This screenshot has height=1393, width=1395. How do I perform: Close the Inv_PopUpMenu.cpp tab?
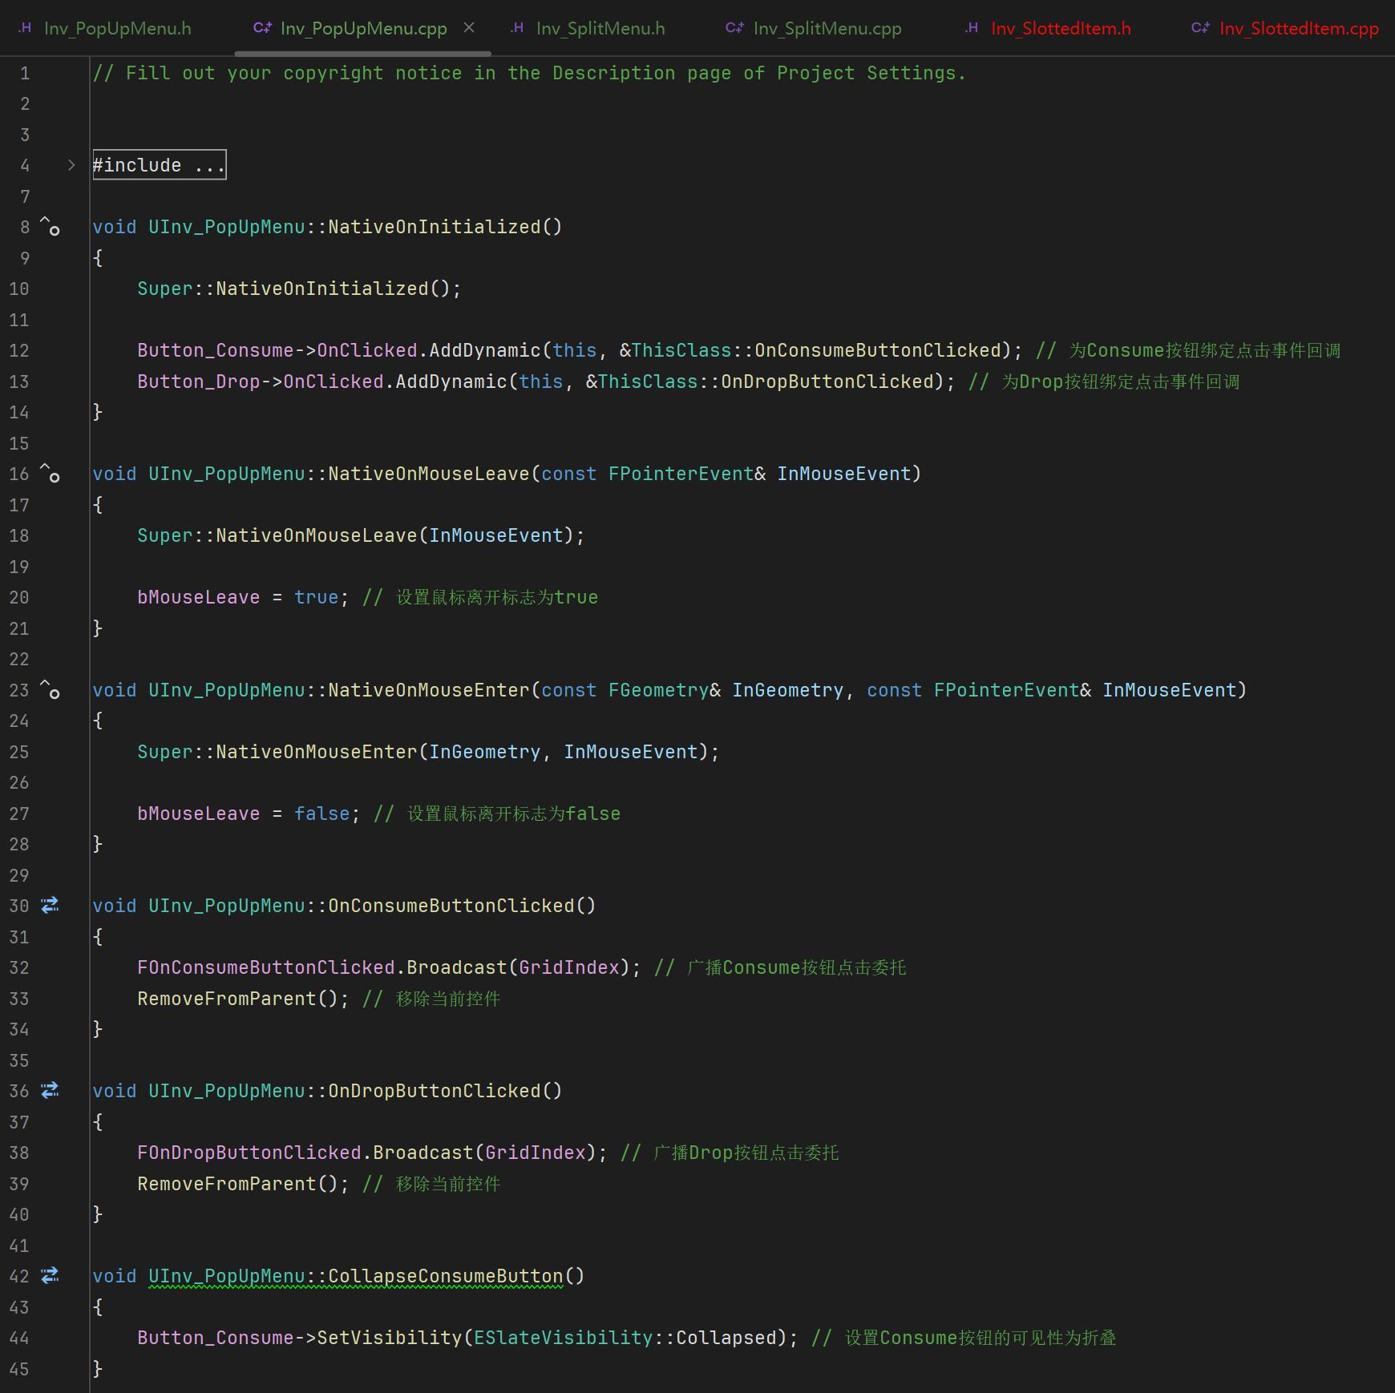coord(469,28)
